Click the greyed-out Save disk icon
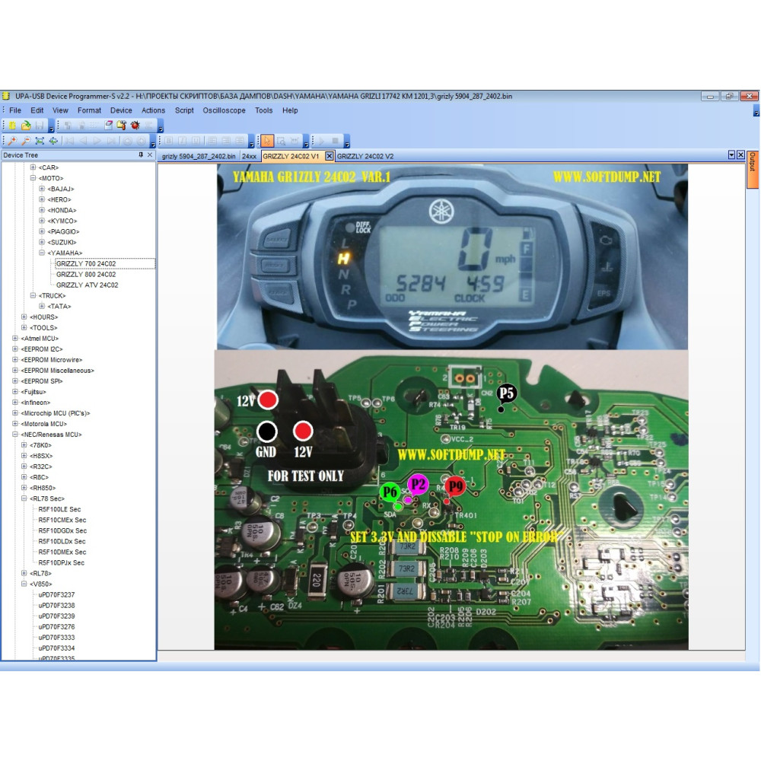This screenshot has width=761, height=761. tap(40, 126)
